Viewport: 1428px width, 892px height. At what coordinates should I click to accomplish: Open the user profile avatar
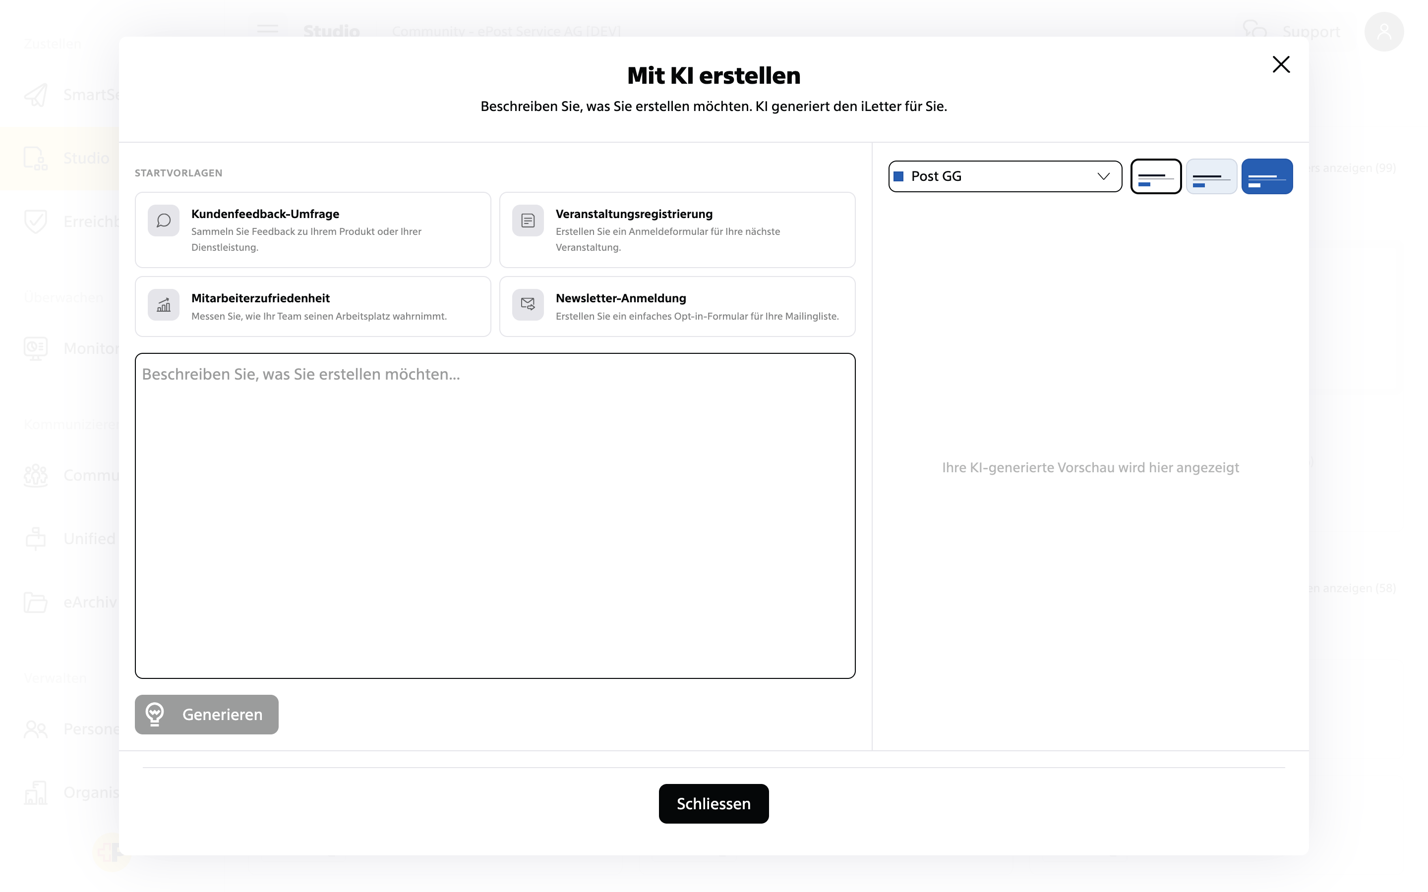tap(1384, 31)
